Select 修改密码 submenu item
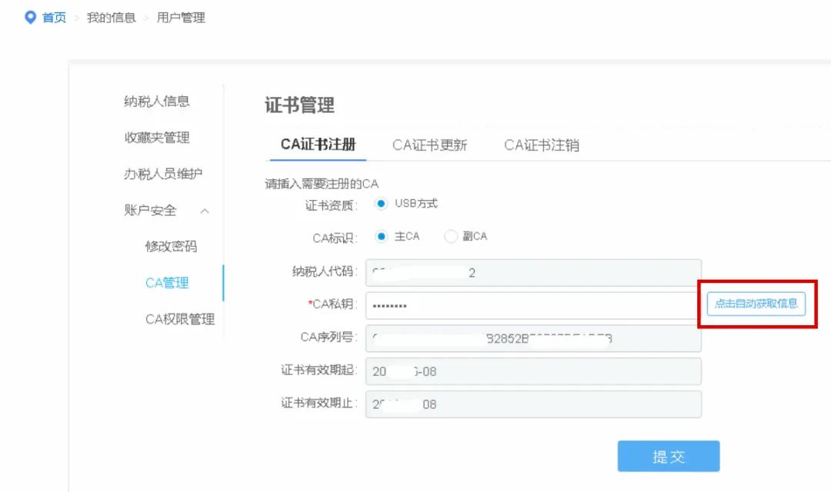831x492 pixels. click(x=171, y=247)
